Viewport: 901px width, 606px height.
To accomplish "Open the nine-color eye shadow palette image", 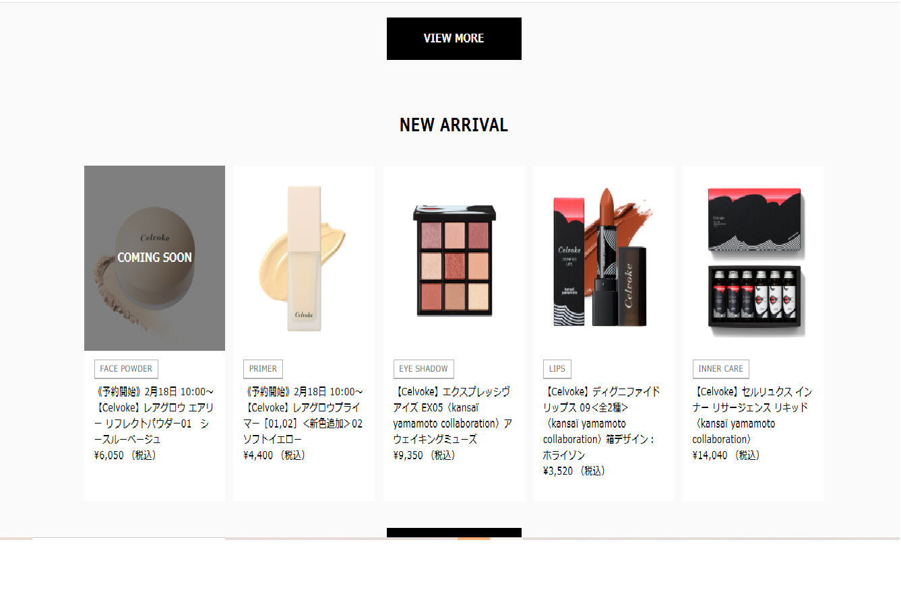I will [x=454, y=258].
